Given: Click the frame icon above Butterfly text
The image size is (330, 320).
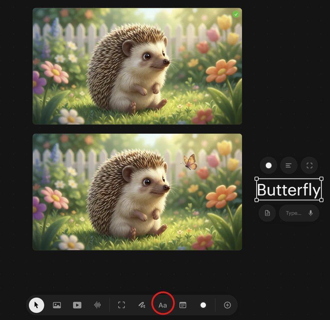Looking at the screenshot, I should tap(309, 165).
